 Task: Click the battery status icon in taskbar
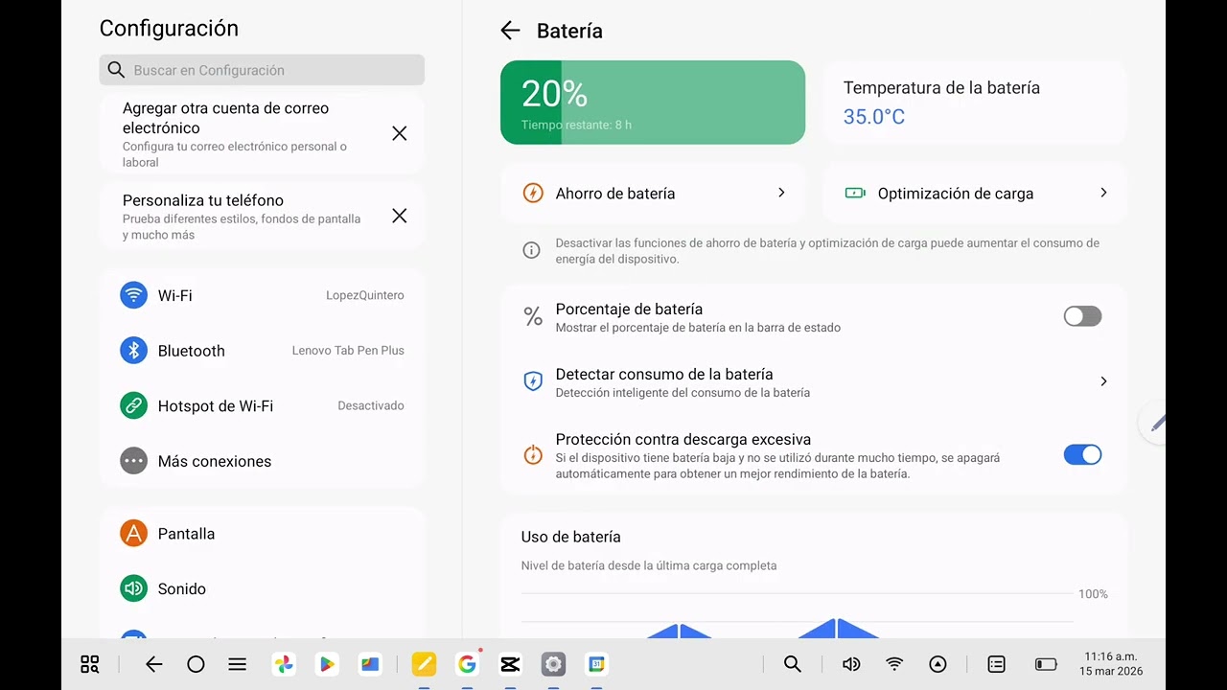(1046, 664)
